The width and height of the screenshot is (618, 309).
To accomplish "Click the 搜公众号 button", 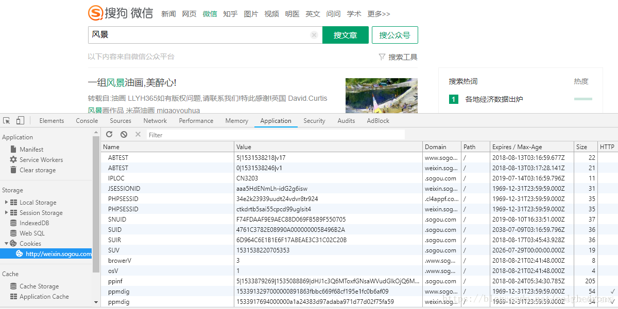I will pos(395,35).
